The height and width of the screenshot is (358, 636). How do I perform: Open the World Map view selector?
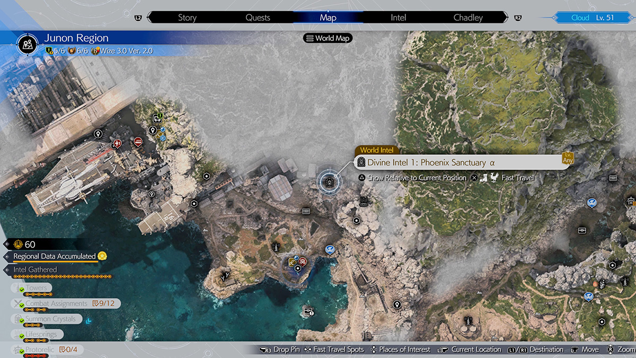328,38
